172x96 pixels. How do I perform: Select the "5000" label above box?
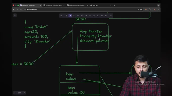click(x=81, y=19)
